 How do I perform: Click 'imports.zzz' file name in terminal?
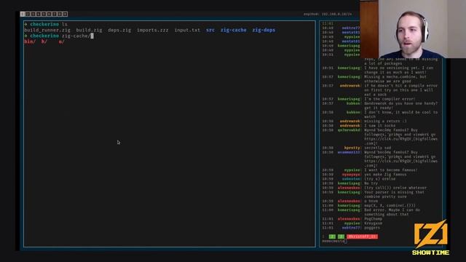[152, 30]
